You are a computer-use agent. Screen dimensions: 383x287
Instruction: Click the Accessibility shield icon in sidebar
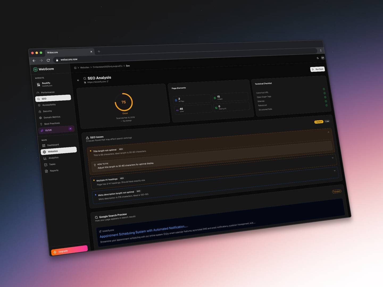click(39, 105)
